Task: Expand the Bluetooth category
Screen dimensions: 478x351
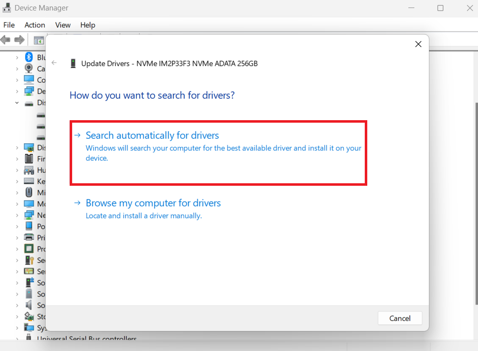Action: click(17, 57)
